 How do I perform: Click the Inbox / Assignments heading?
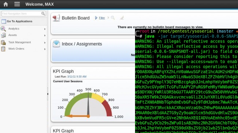[x=82, y=44]
